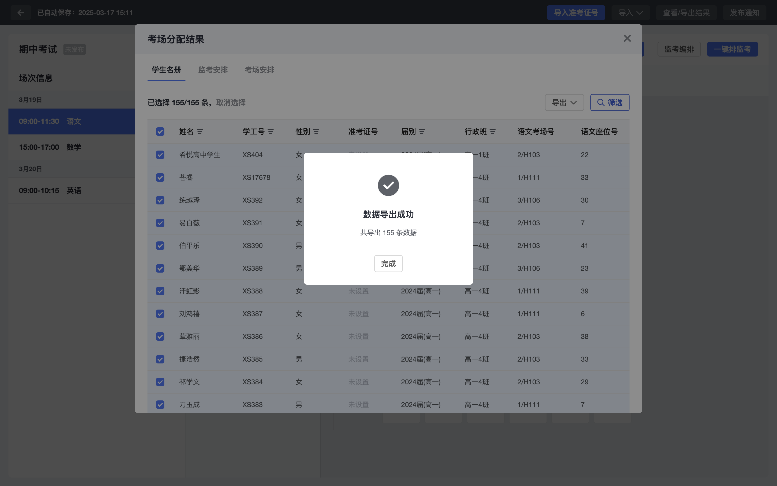Viewport: 777px width, 486px height.
Task: Click the 一键排监考 button
Action: pos(732,49)
